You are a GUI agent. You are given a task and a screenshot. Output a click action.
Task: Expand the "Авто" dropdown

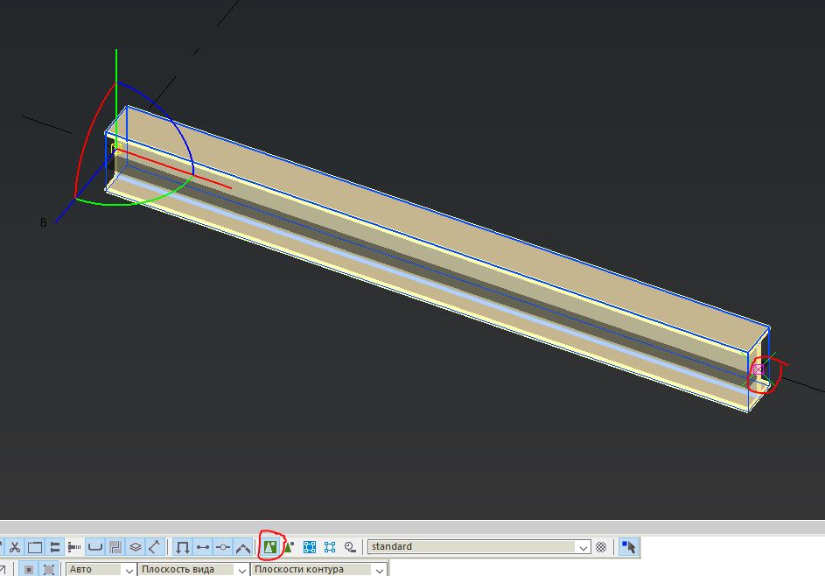coord(126,570)
